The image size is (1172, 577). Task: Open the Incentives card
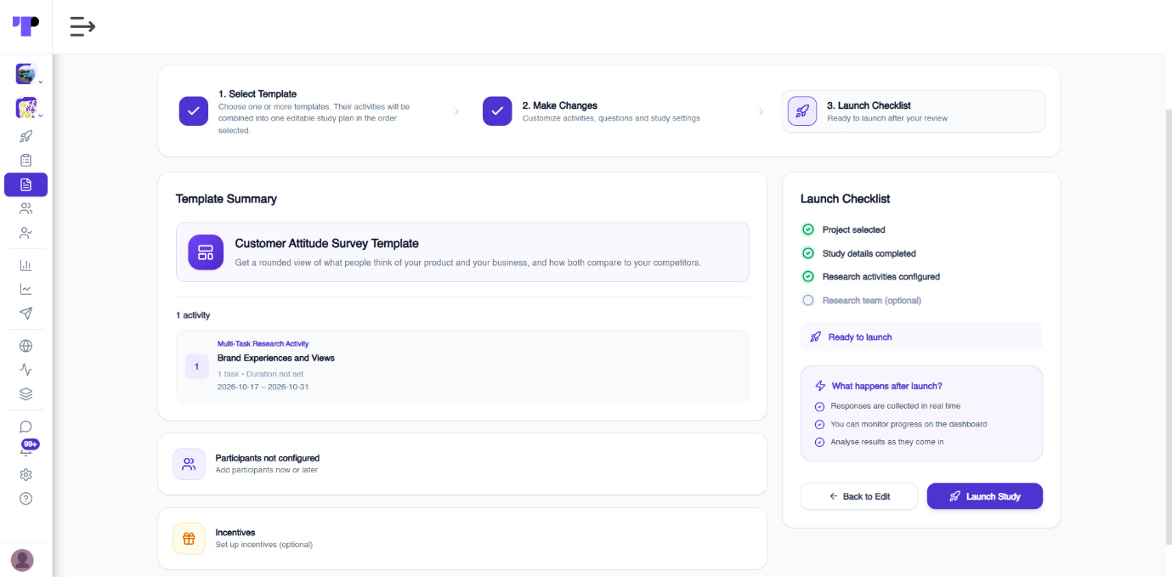(x=462, y=538)
